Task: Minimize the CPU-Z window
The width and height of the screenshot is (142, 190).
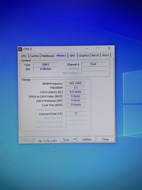Action: (87, 49)
